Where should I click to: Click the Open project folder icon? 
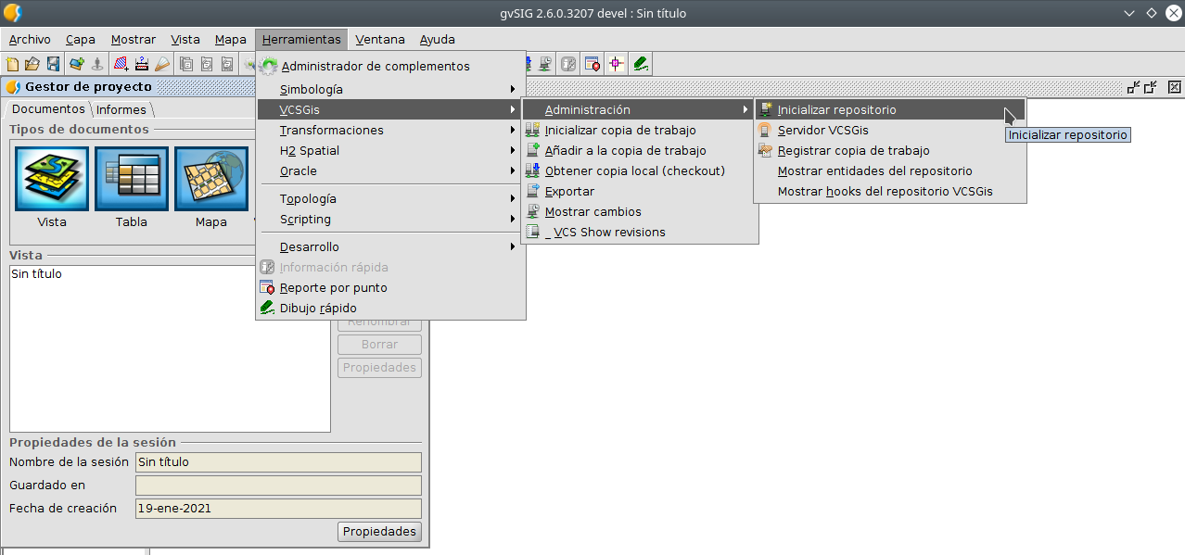pyautogui.click(x=32, y=64)
